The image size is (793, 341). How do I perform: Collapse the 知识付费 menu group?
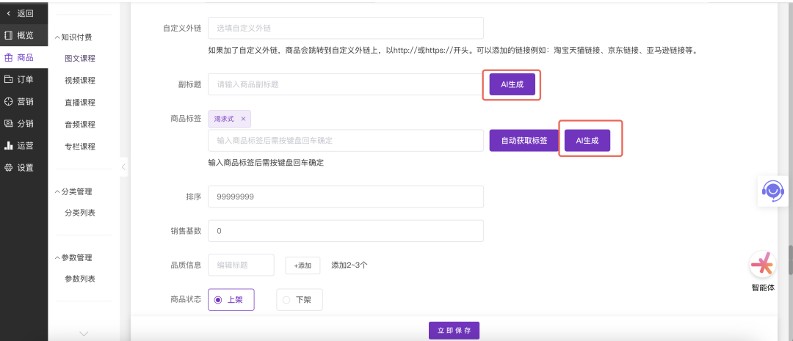[58, 37]
